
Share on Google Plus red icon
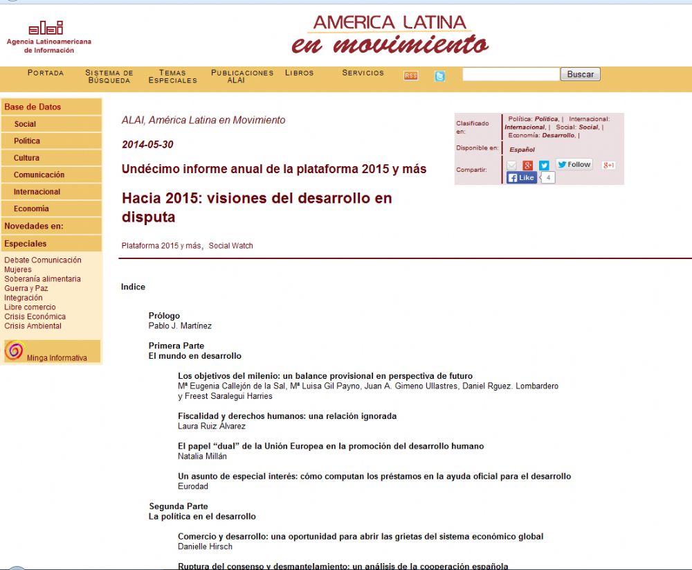pyautogui.click(x=527, y=166)
